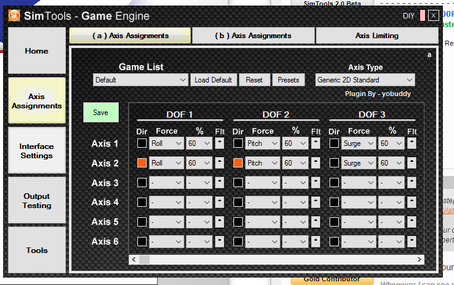The height and width of the screenshot is (285, 454).
Task: Open Axis 1 DOF 1 percent dropdown
Action: [x=199, y=143]
